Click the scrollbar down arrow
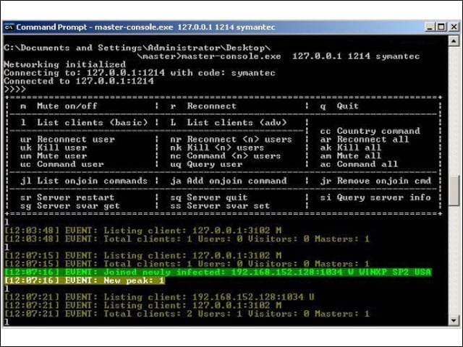Image resolution: width=463 pixels, height=347 pixels. pyautogui.click(x=454, y=320)
